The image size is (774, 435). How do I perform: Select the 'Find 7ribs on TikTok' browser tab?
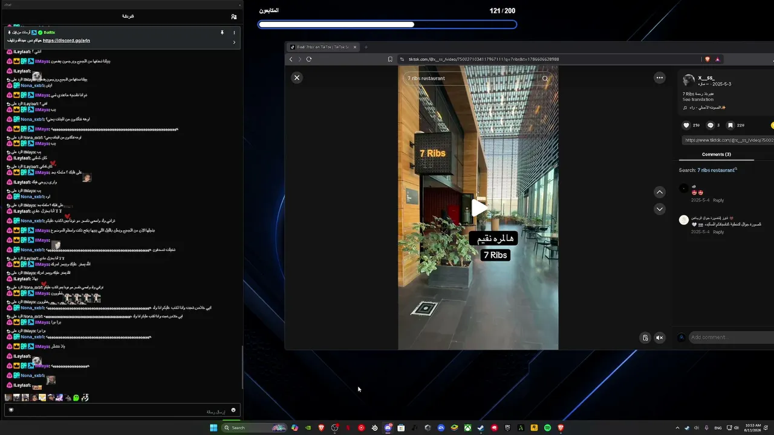(324, 47)
